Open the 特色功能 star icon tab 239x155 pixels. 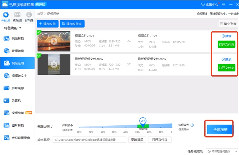coord(5,16)
